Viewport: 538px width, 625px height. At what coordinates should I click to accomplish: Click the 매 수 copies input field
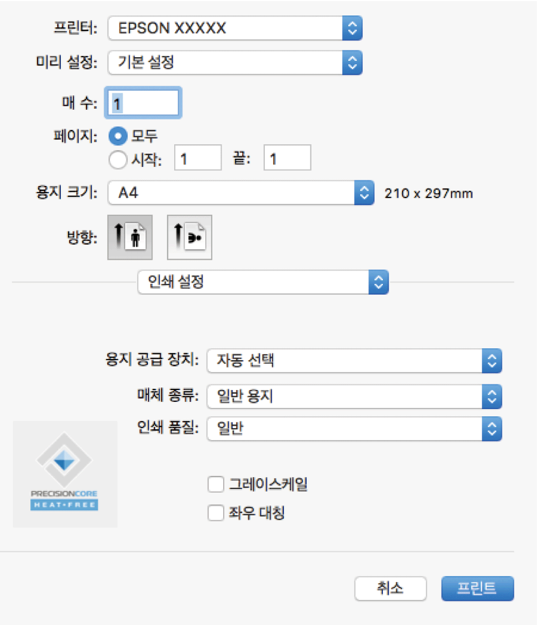coord(143,103)
